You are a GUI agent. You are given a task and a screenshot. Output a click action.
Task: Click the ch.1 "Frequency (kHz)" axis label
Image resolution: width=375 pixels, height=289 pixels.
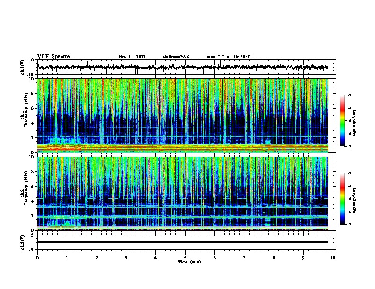click(26, 110)
